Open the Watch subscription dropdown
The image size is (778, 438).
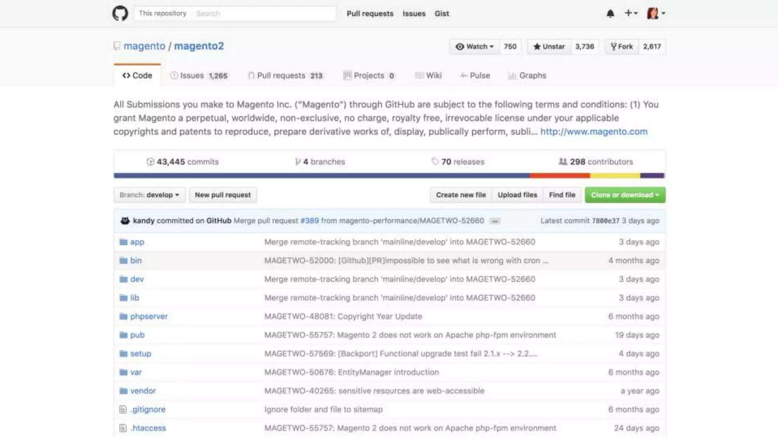(x=474, y=47)
